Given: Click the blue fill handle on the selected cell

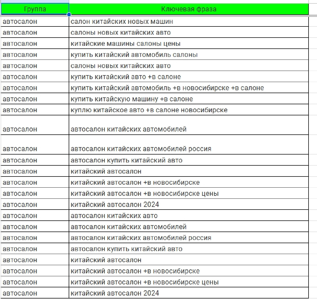Looking at the screenshot, I should coord(69,15).
